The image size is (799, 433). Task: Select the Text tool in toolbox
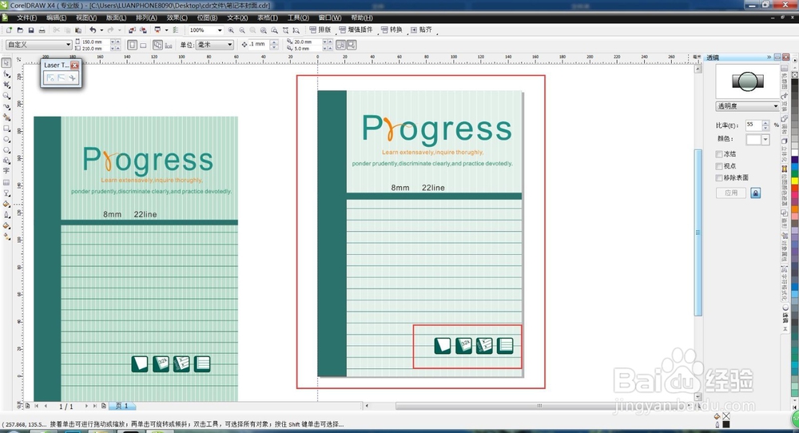coord(6,170)
